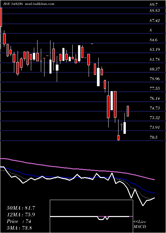The width and height of the screenshot is (166, 233).
Task: Select the 70.5 price axis label
Action: [x=153, y=137]
